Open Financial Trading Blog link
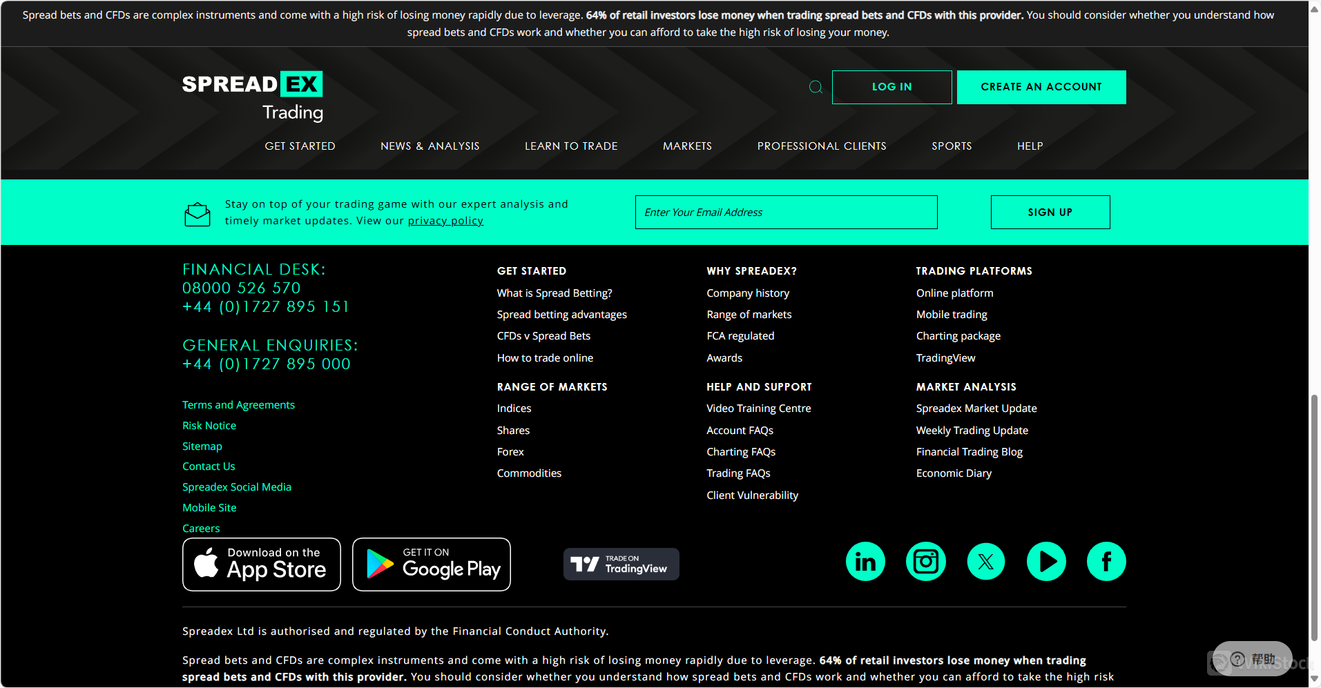The image size is (1321, 688). click(970, 452)
